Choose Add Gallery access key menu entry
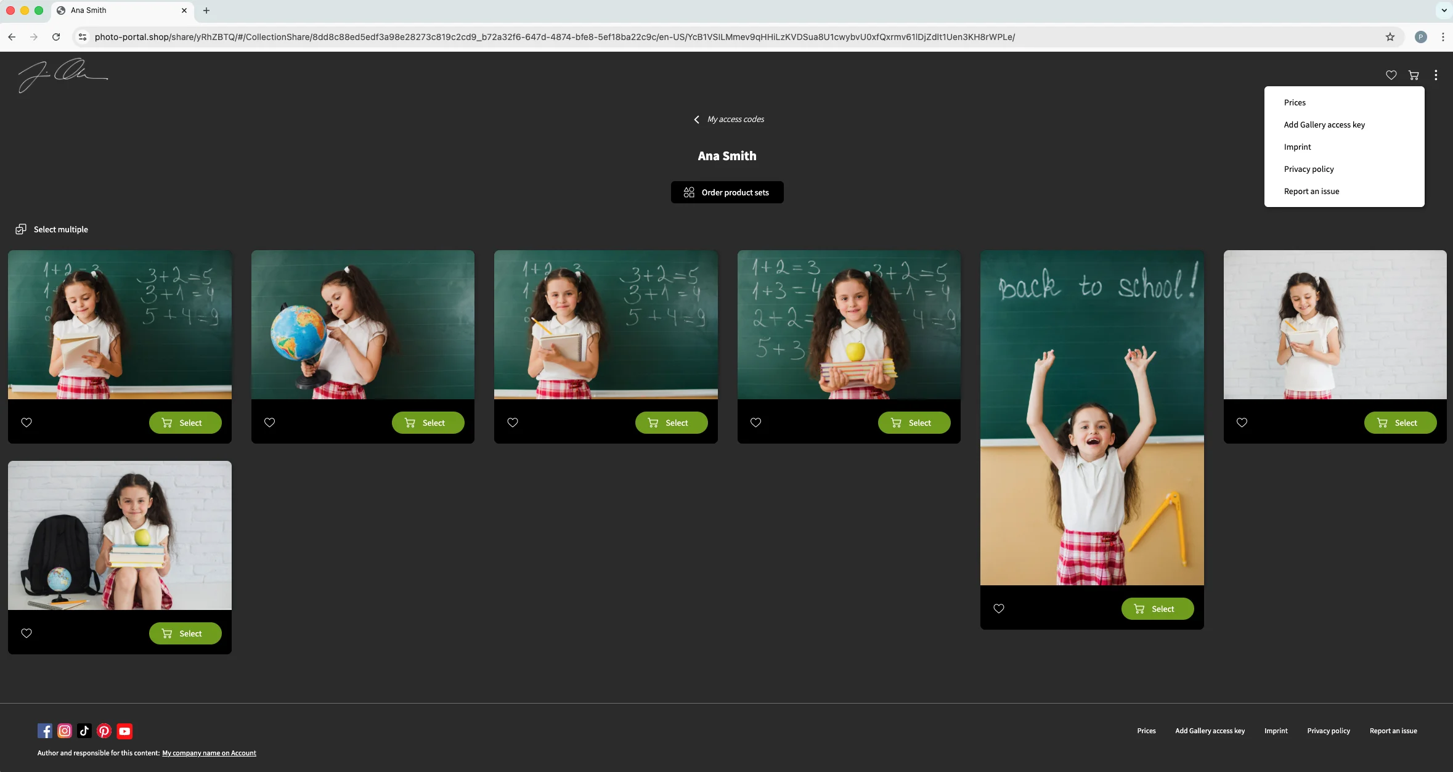Screen dimensions: 1453x772 [x=1324, y=124]
